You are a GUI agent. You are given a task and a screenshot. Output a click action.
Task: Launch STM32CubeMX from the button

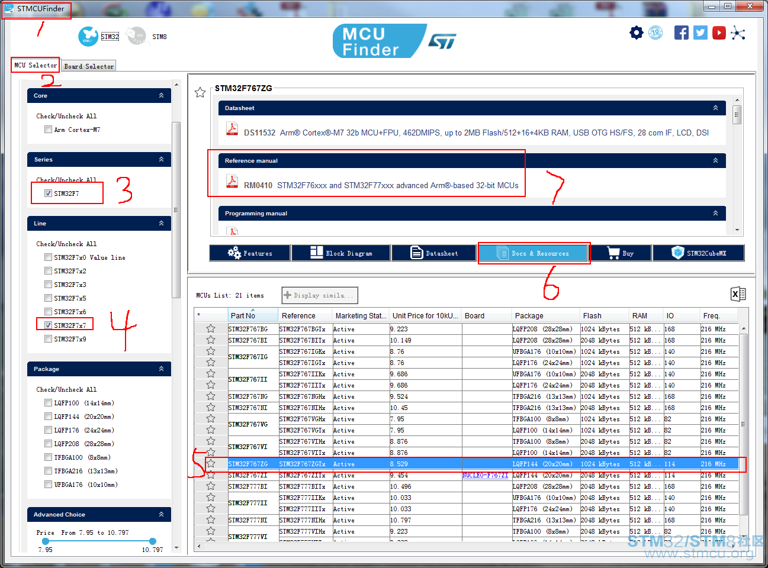tap(699, 253)
